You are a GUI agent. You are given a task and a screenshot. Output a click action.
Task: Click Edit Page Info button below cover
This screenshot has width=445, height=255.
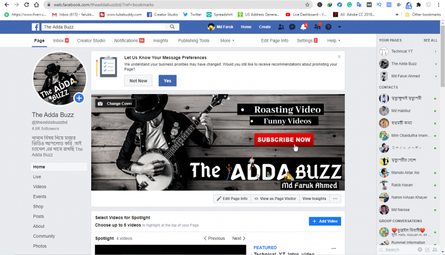[x=232, y=199]
